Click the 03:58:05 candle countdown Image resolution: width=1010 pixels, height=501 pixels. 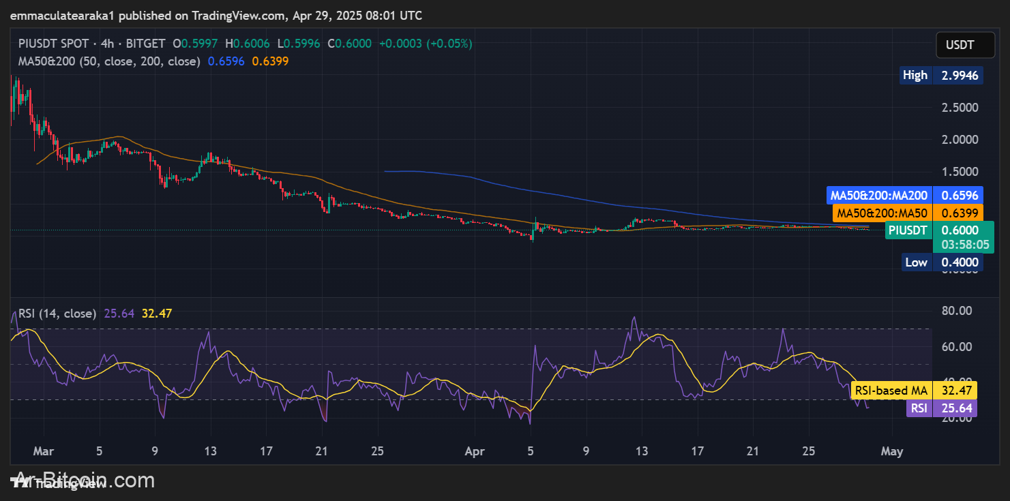(965, 244)
